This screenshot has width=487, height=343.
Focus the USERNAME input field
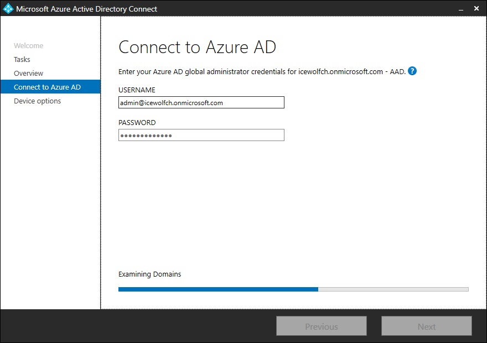coord(201,102)
